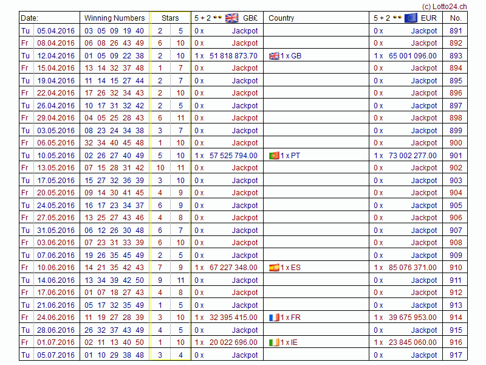This screenshot has height=365, width=486.
Task: Click the EU flag in EUR column header
Action: pos(411,18)
